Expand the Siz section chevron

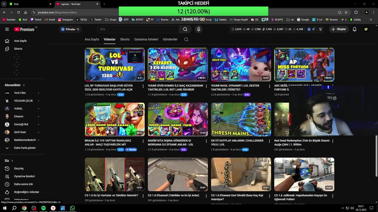(x=12, y=161)
